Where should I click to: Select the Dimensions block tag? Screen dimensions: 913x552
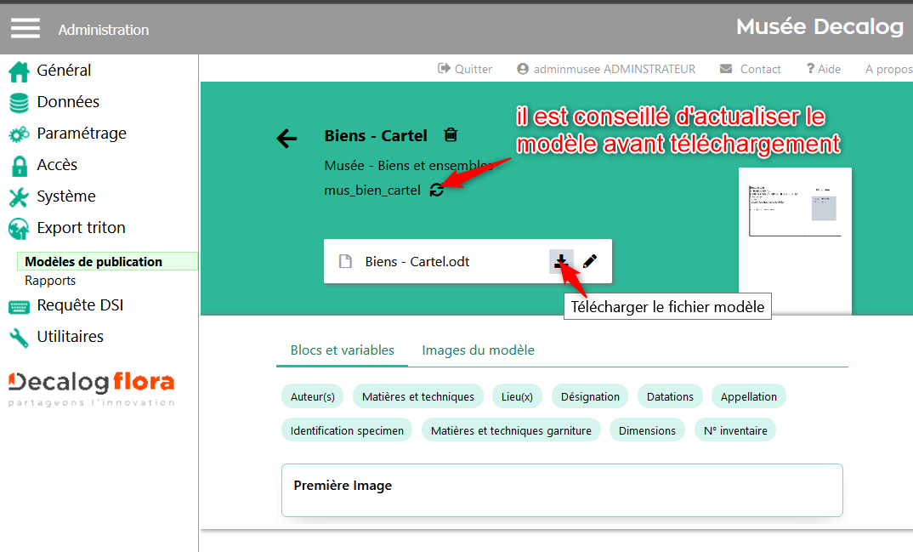647,430
